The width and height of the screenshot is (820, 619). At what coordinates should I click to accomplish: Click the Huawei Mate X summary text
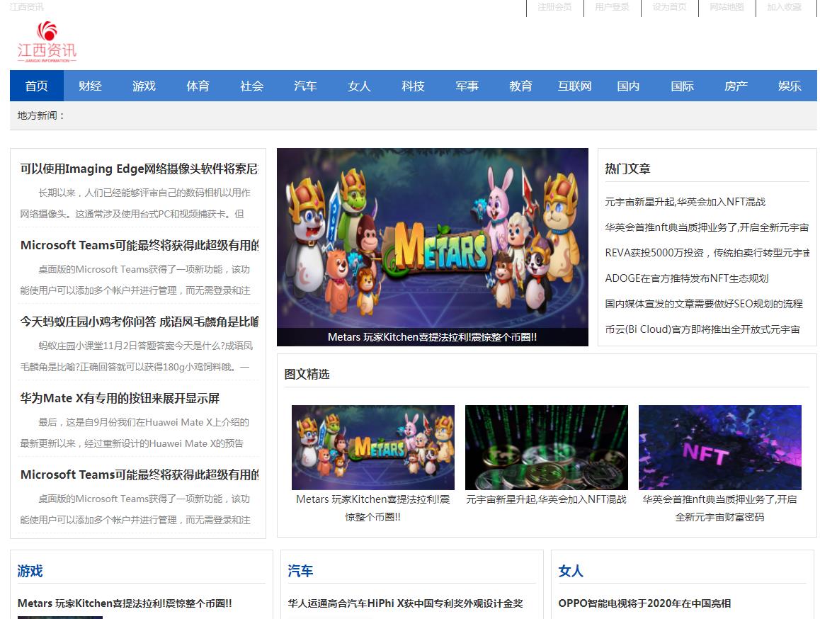pyautogui.click(x=135, y=433)
